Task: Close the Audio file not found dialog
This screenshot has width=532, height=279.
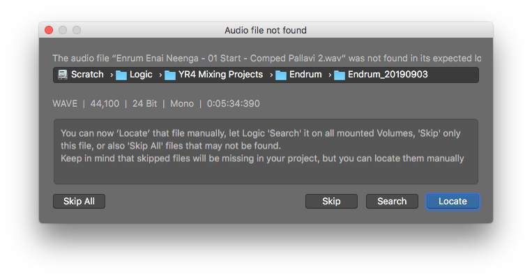Action: [49, 30]
